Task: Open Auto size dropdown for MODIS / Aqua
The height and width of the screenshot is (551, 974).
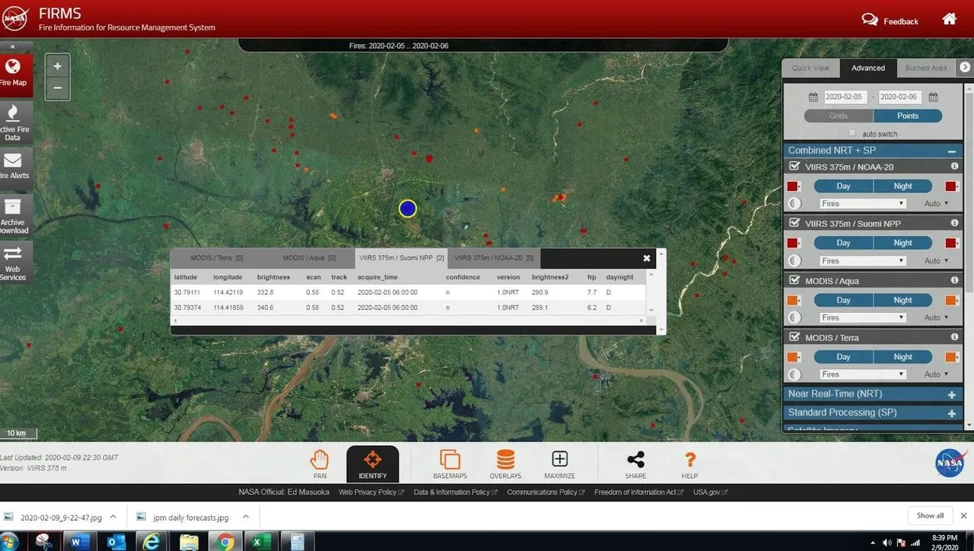Action: [937, 317]
